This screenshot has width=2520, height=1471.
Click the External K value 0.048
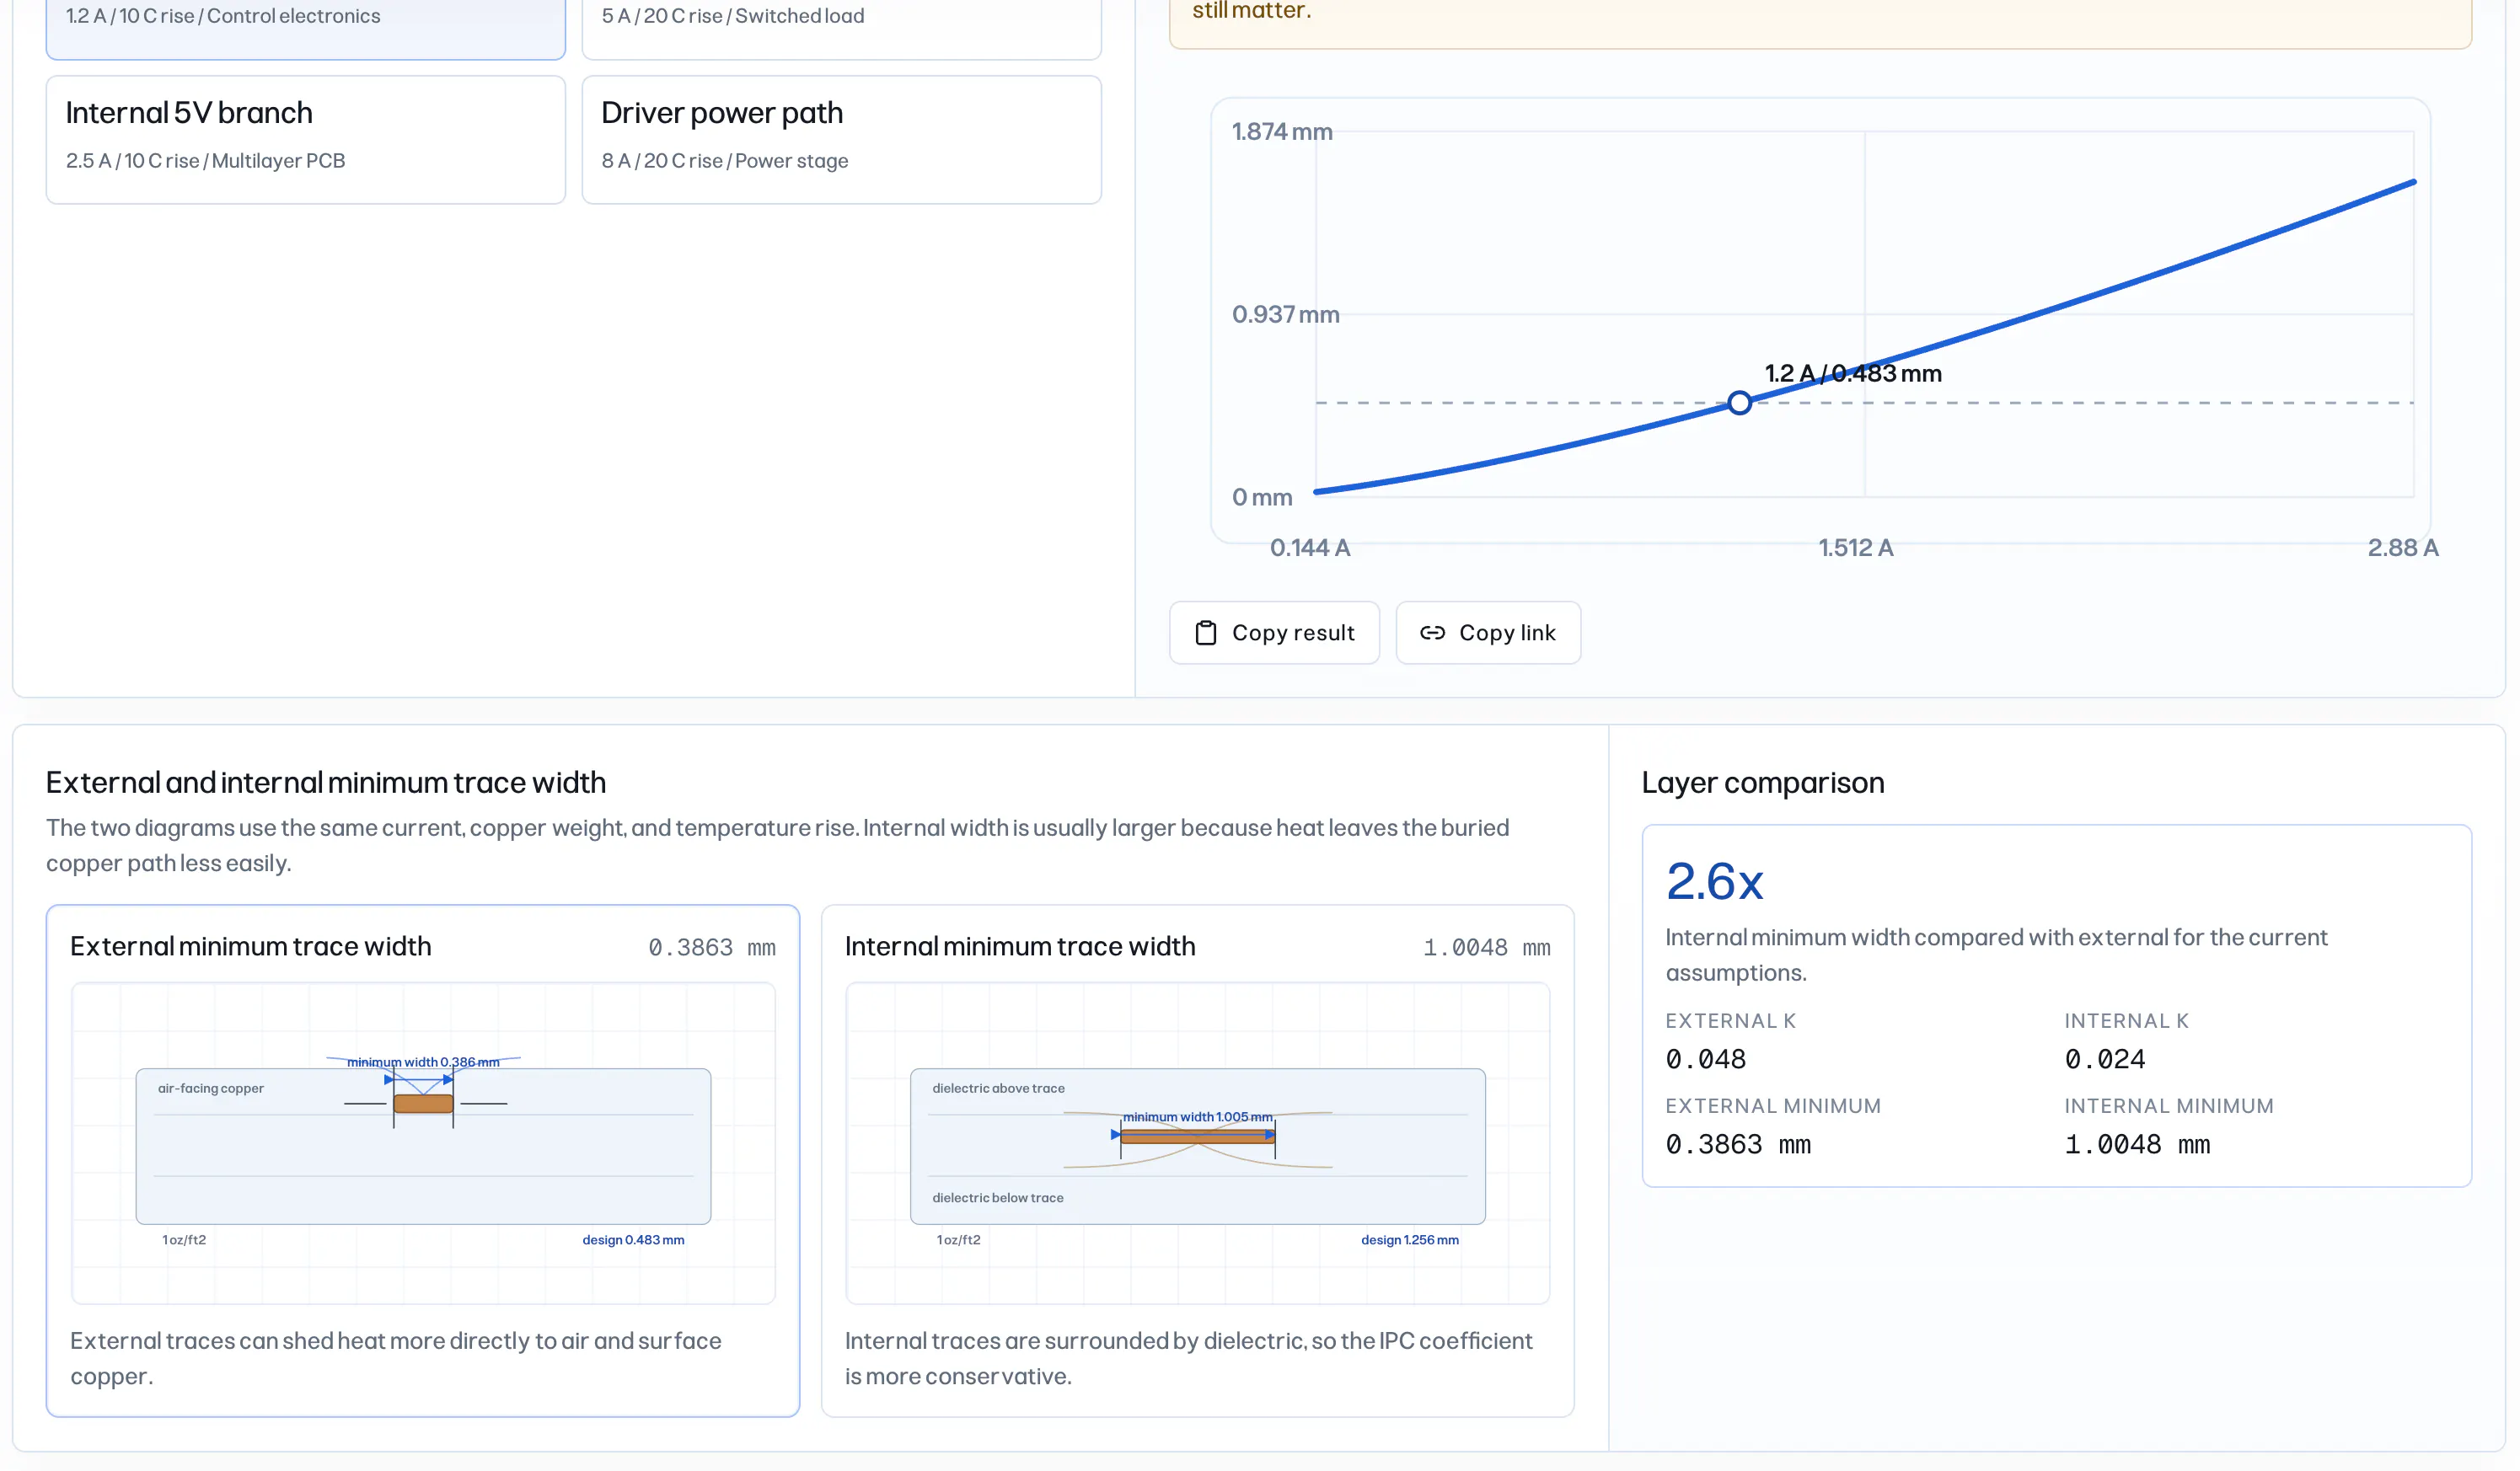pos(1706,1059)
